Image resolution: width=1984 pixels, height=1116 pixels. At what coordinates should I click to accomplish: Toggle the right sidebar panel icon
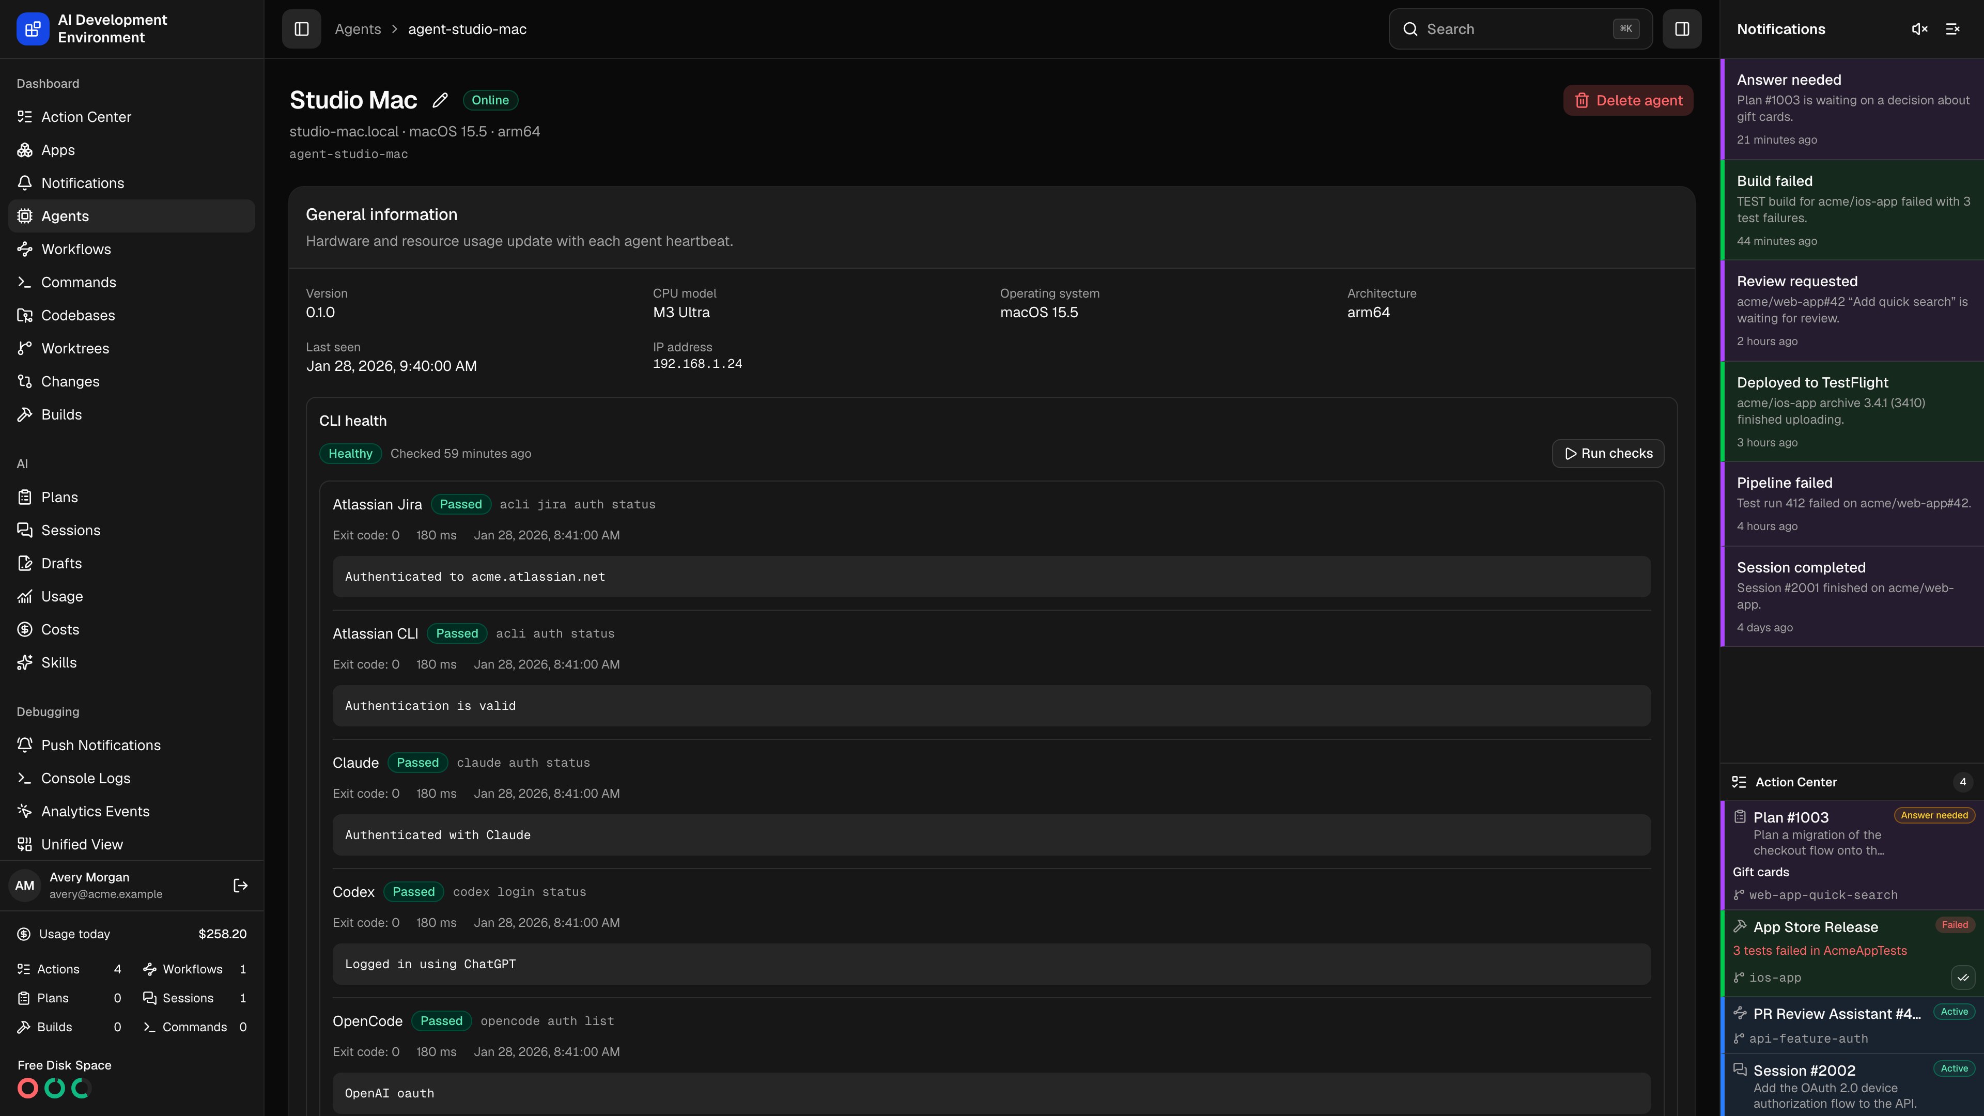(x=1681, y=29)
